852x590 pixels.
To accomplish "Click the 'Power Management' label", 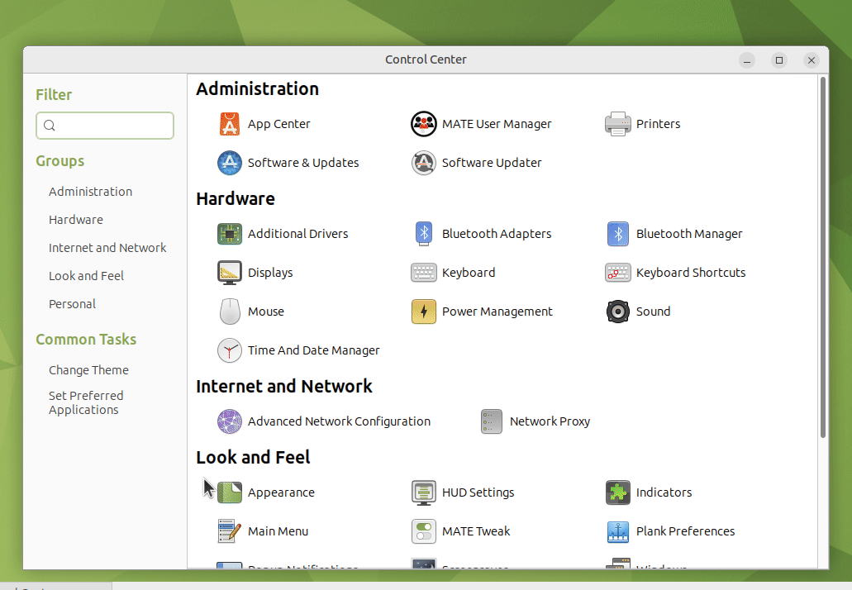I will pos(497,312).
